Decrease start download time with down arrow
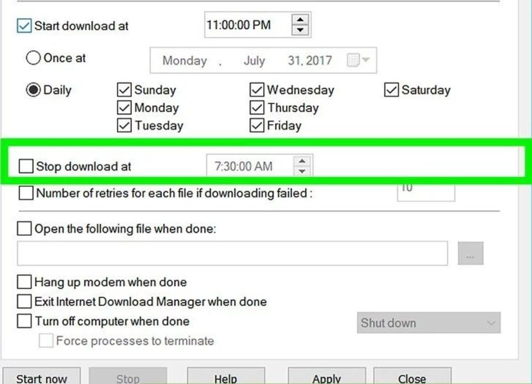532x384 pixels. (301, 30)
